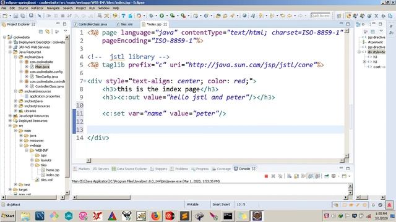Open File Explorer from the taskbar
Screen dimensions: 396x222
point(25,216)
